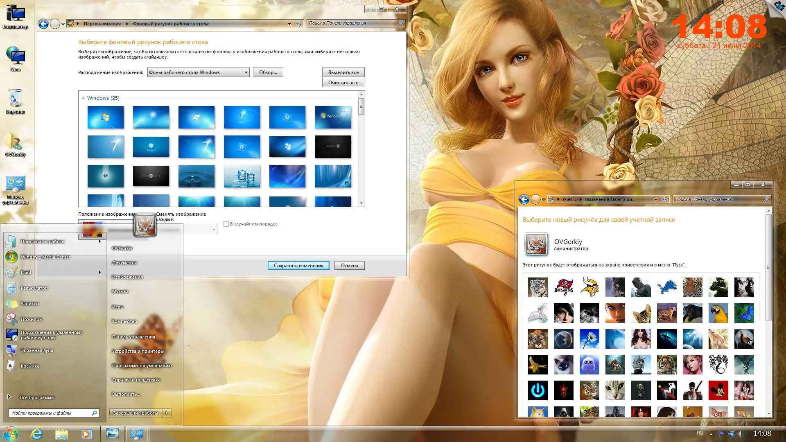This screenshot has width=786, height=442.
Task: Click the Start menu search field
Action: click(49, 413)
